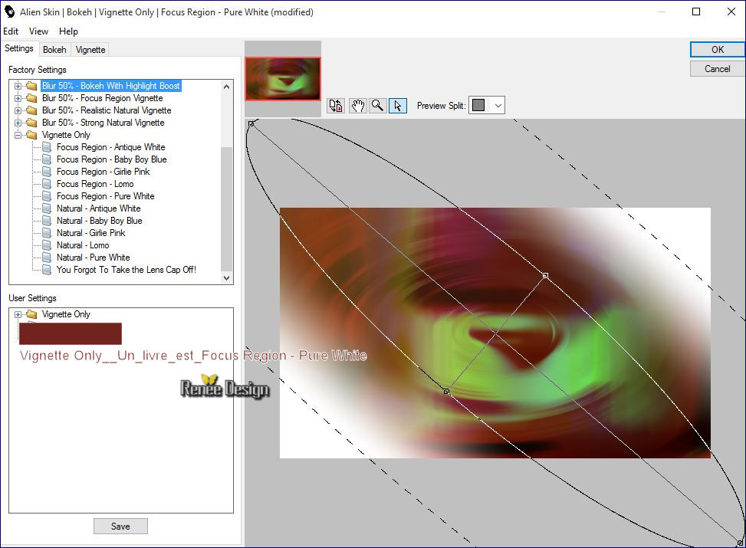Expand Blur 50% - Bokeh With Highlight Boost
746x548 pixels.
coord(18,86)
